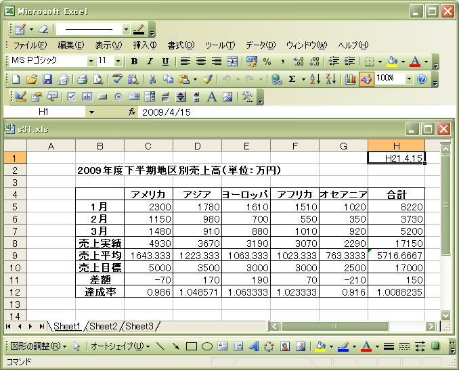Apply comma style format
The image size is (459, 370).
(283, 62)
